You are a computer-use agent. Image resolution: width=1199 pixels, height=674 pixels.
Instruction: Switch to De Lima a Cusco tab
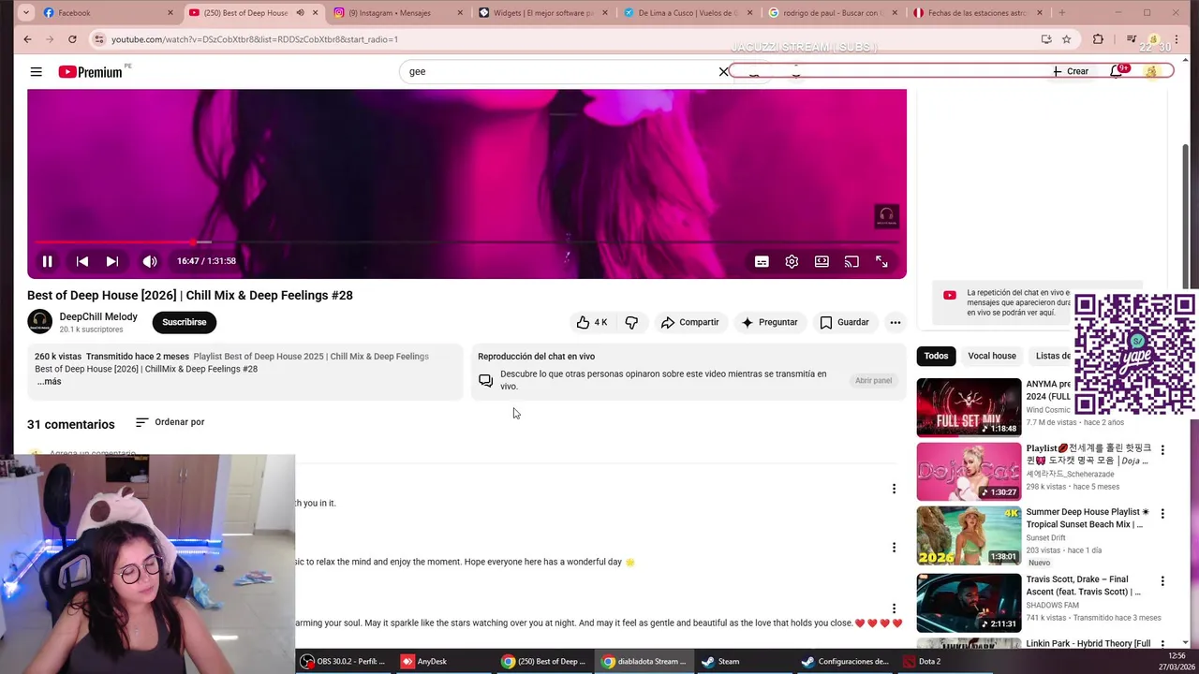point(688,13)
